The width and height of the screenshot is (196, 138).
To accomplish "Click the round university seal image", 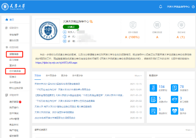I will (x=48, y=31).
